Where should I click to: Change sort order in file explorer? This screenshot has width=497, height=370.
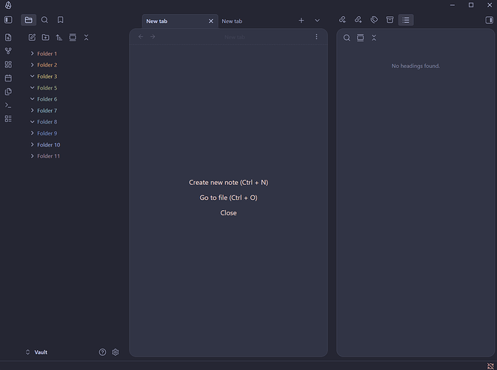(x=59, y=37)
